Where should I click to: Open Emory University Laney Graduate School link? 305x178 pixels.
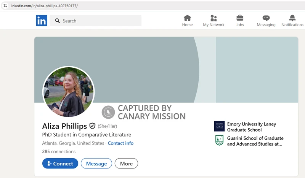click(x=252, y=127)
